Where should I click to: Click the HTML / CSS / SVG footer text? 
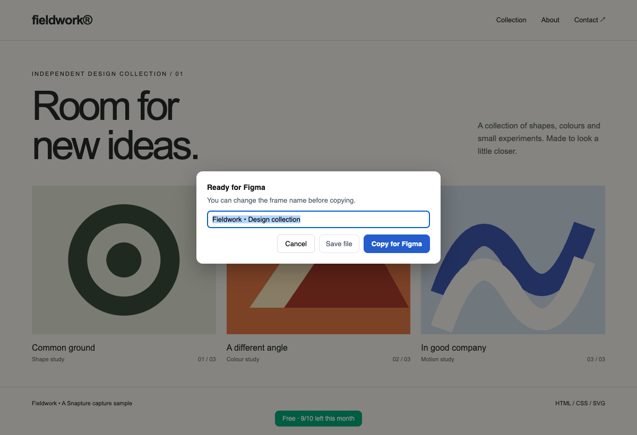coord(580,403)
